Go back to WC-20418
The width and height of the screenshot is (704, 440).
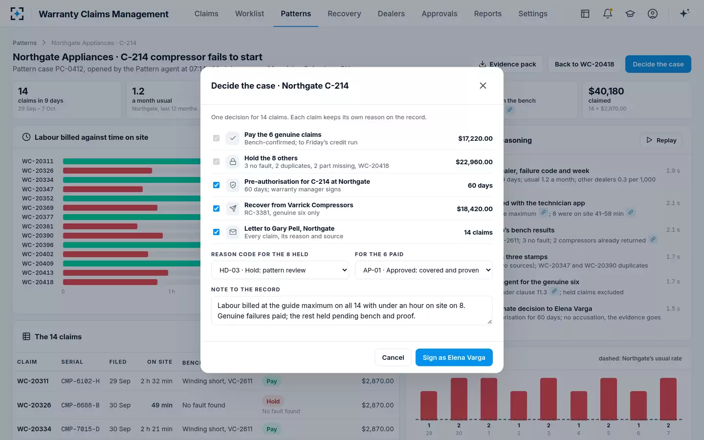[584, 64]
